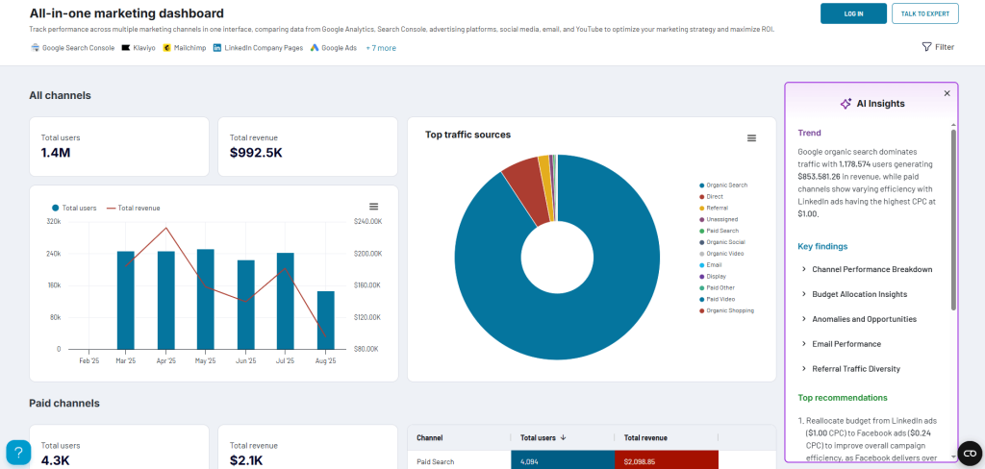Click the Google Search Console icon
Image resolution: width=985 pixels, height=469 pixels.
tap(36, 47)
